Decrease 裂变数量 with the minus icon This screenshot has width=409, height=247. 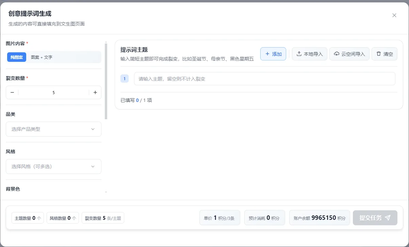(12, 92)
